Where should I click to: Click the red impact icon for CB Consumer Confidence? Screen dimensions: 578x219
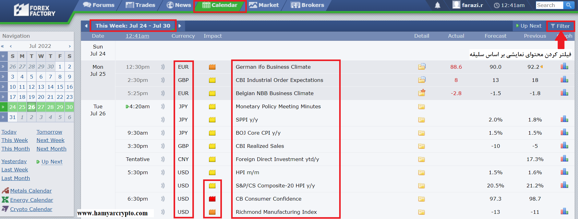pos(212,199)
